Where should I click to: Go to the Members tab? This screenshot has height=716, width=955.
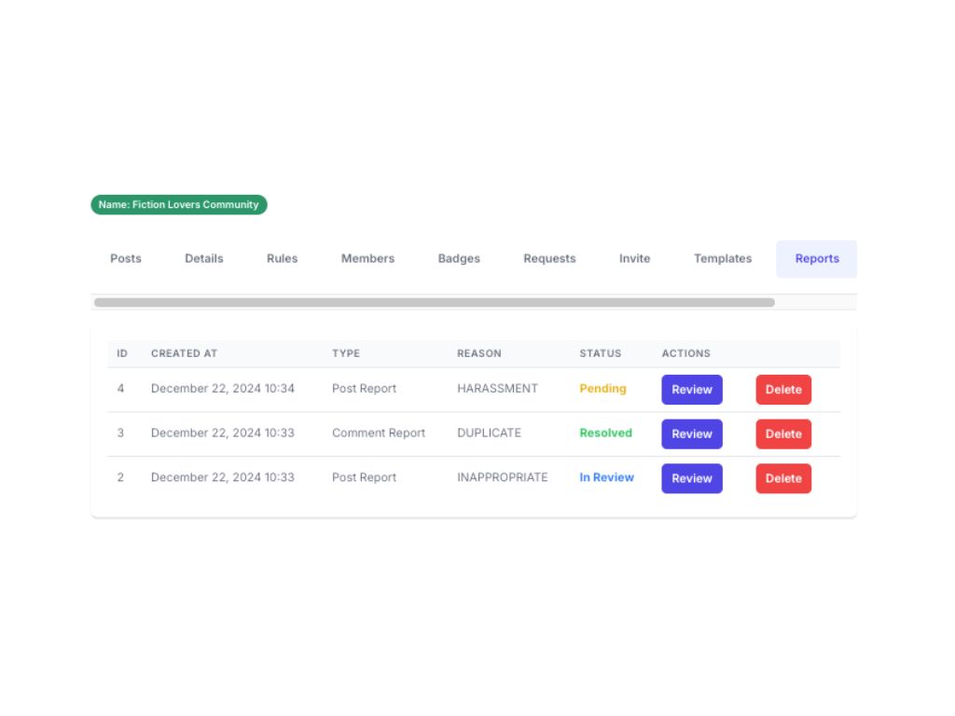(367, 258)
